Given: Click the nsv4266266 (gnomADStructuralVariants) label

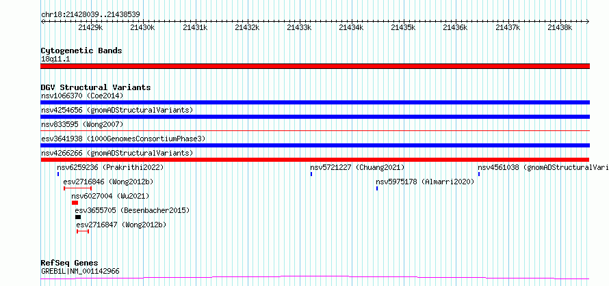Looking at the screenshot, I should coord(117,153).
